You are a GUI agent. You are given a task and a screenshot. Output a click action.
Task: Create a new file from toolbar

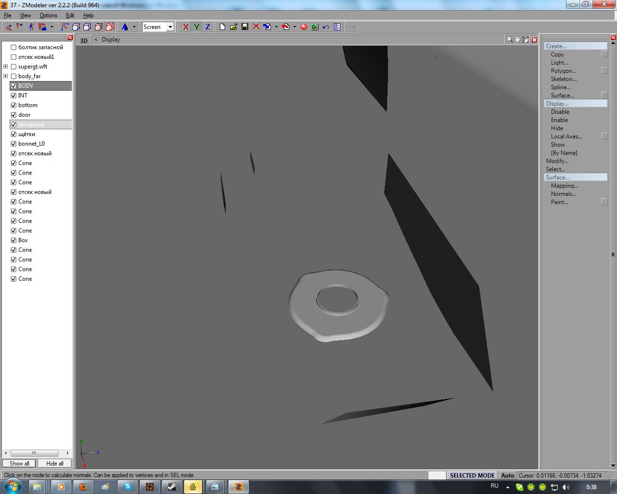pos(223,27)
